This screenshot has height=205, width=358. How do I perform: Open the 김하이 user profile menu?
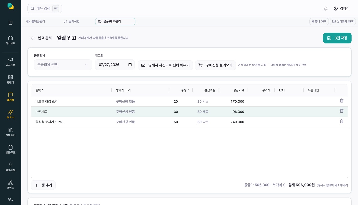(341, 8)
